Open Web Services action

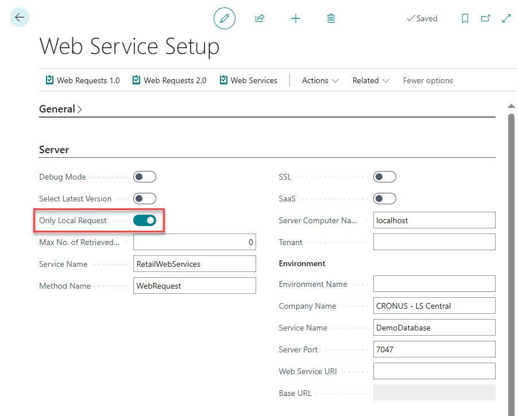click(249, 80)
